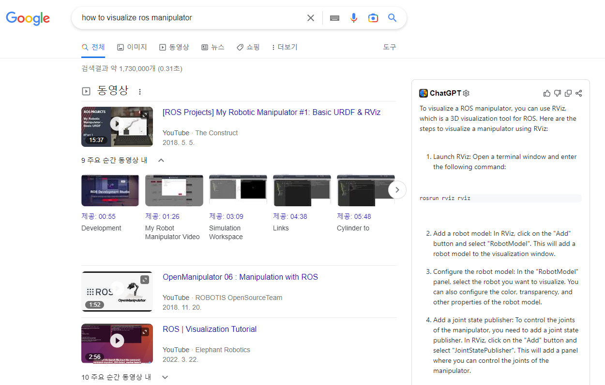Select the 전체 tab
The width and height of the screenshot is (605, 385).
93,47
